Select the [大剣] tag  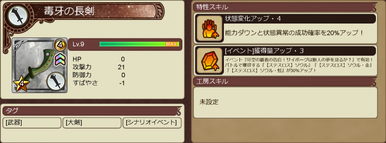[92, 123]
